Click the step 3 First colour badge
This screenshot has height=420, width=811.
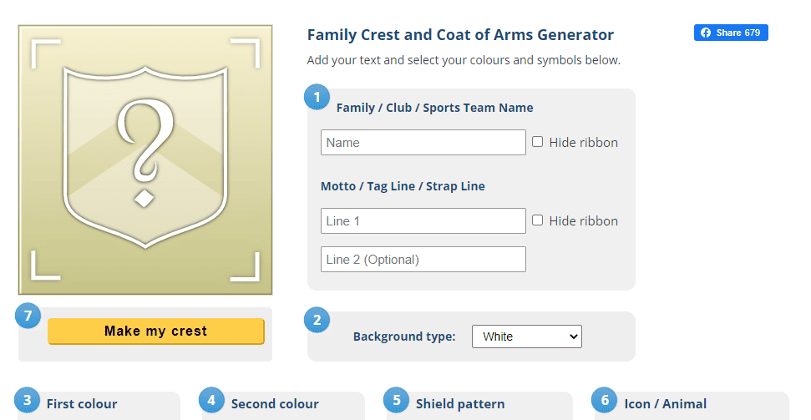click(x=28, y=400)
